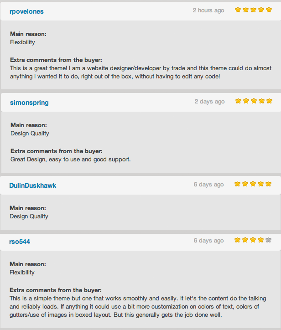Open simonspring user profile link

point(29,103)
